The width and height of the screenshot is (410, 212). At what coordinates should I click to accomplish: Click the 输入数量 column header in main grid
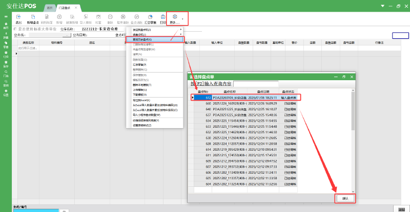pyautogui.click(x=190, y=42)
